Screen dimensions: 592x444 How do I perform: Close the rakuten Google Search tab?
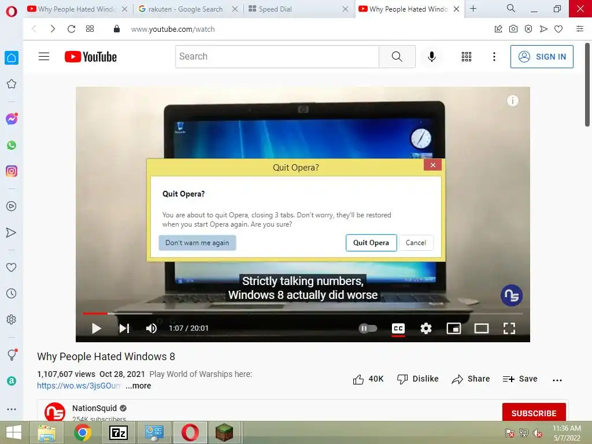pos(235,9)
